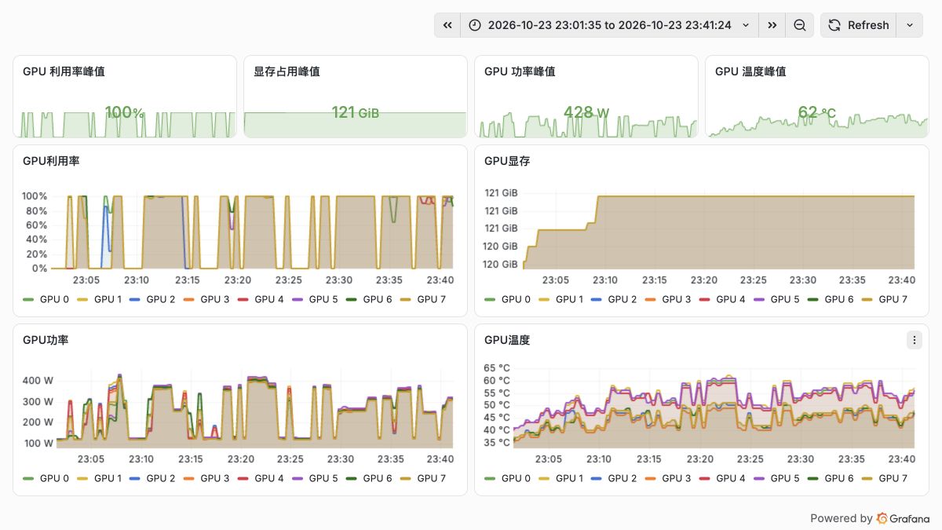This screenshot has height=530, width=942.
Task: Toggle GPU 1 series in GPU显存 legend
Action: [569, 299]
